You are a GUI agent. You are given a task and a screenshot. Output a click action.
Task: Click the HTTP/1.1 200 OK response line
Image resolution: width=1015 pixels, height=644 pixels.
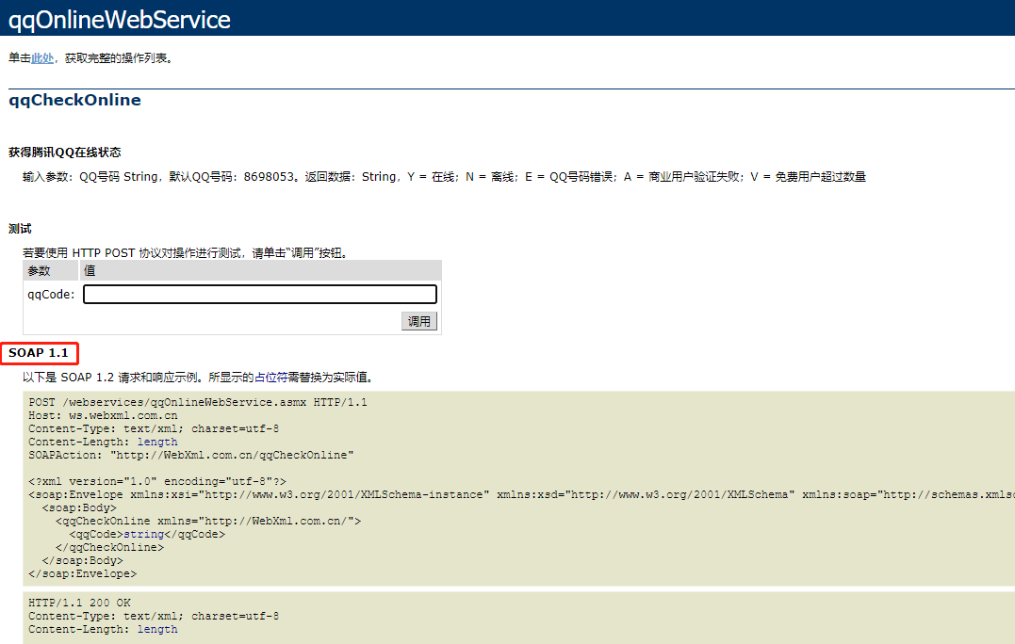(x=79, y=603)
